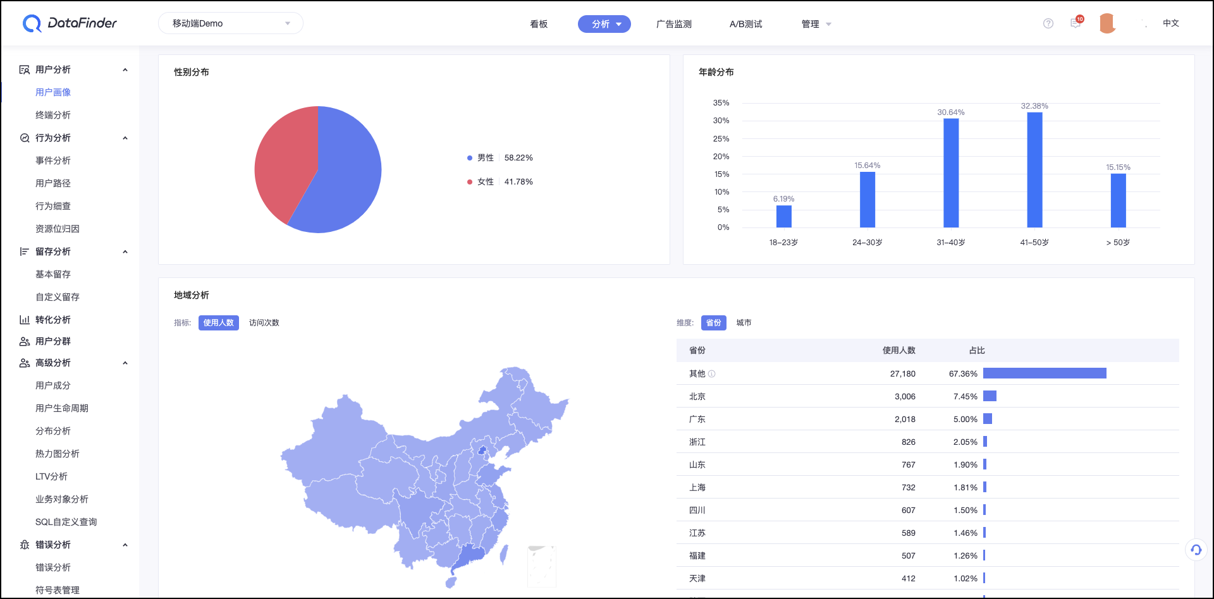Click the DataFinder logo
1214x599 pixels.
coord(70,23)
